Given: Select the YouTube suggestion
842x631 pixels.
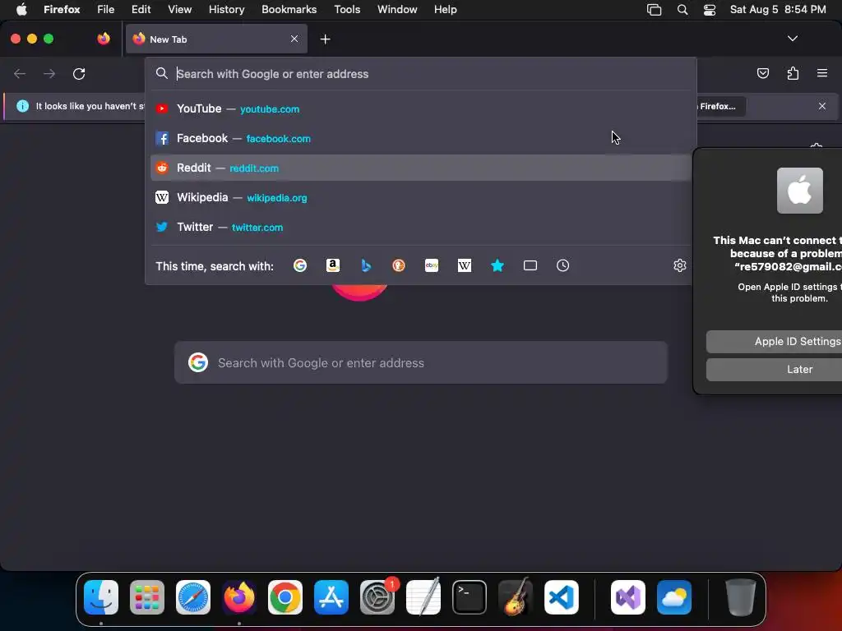Looking at the screenshot, I should click(x=421, y=109).
